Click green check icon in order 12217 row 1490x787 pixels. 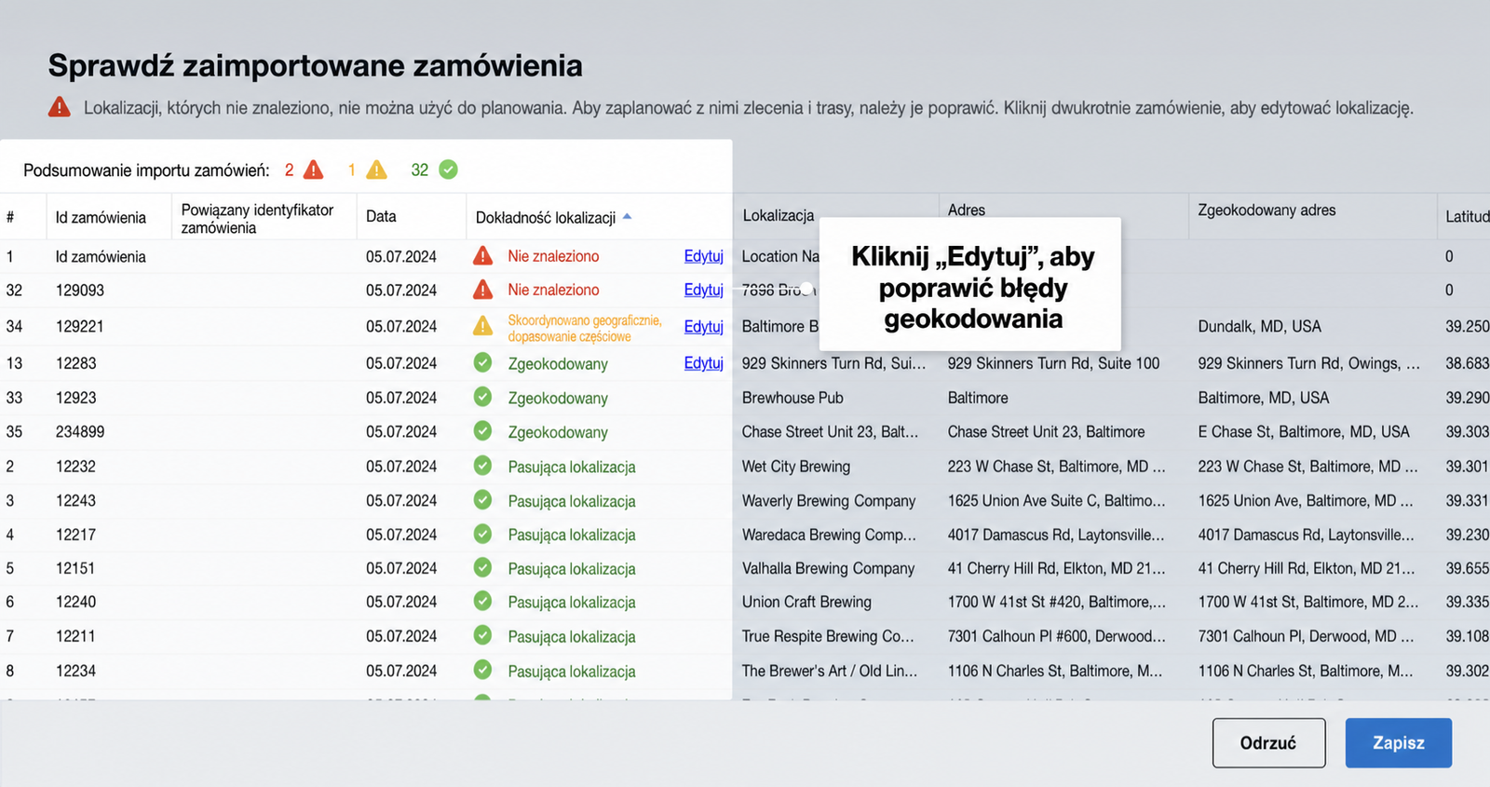482,534
